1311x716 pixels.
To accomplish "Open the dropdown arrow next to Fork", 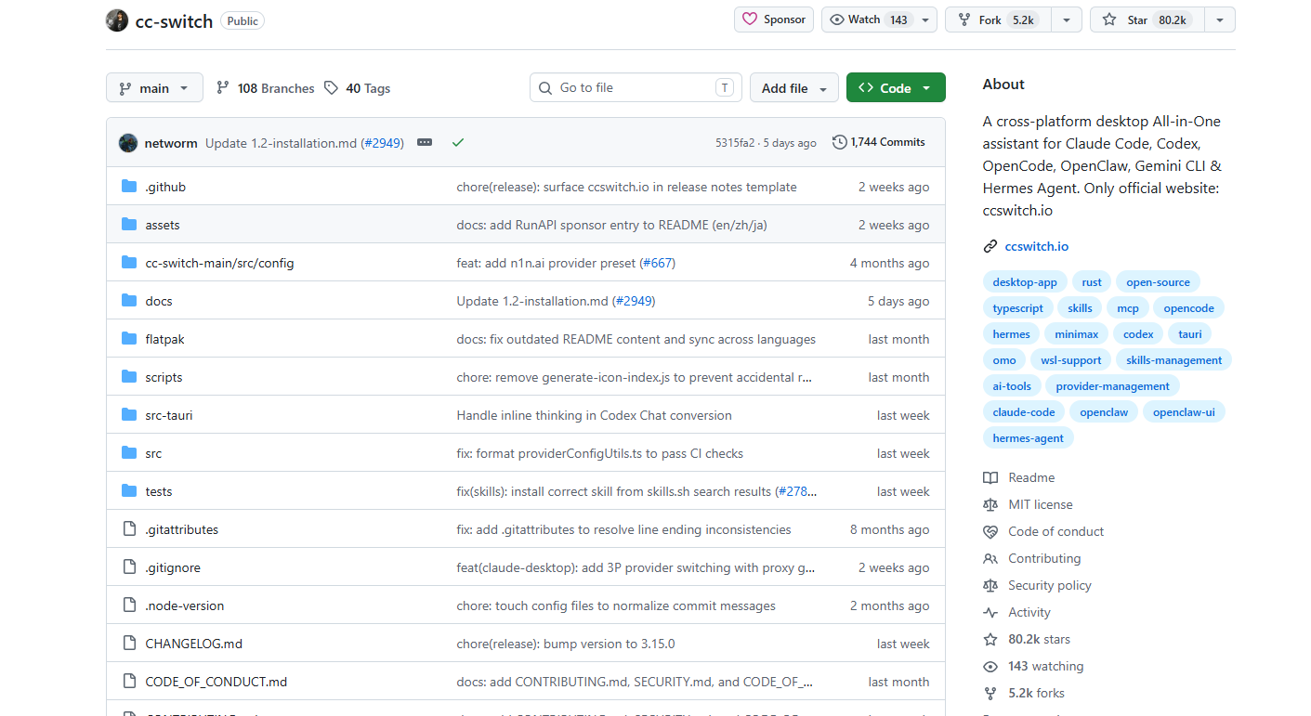I will coord(1066,20).
